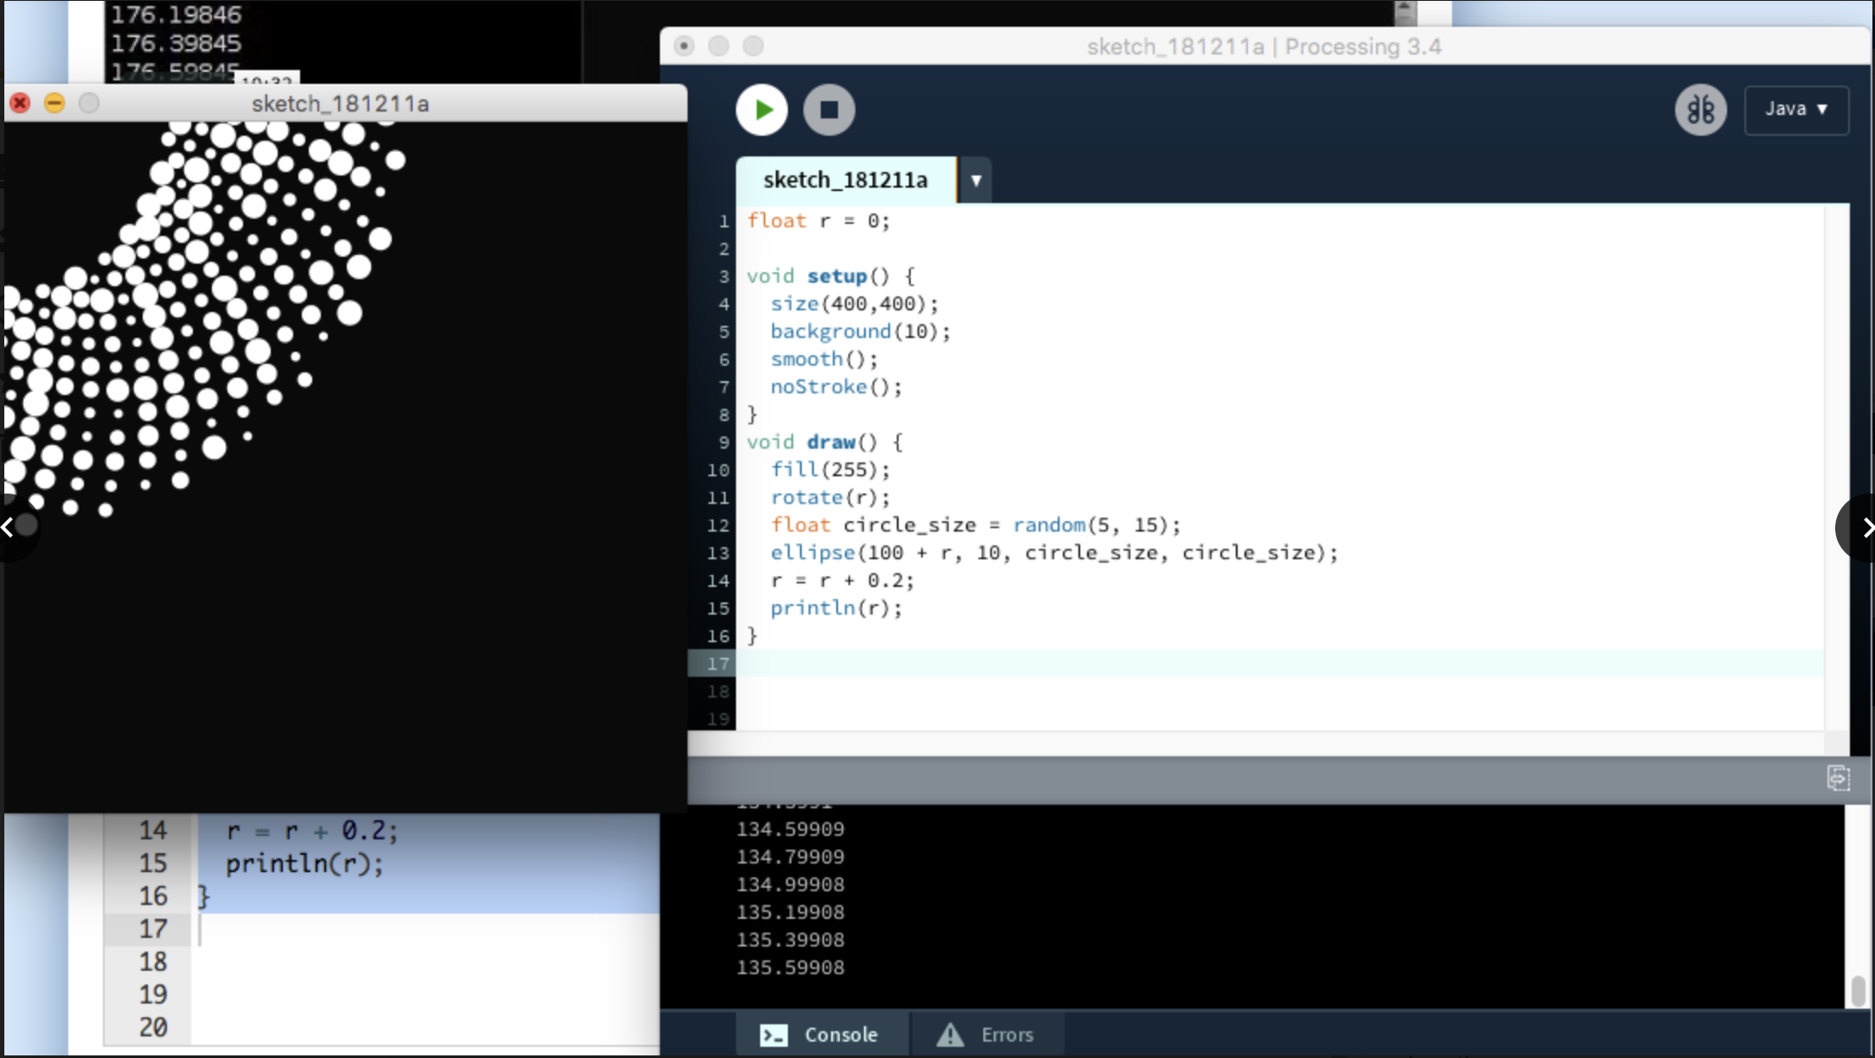Minimize the sketch_181211a output window

pyautogui.click(x=54, y=104)
